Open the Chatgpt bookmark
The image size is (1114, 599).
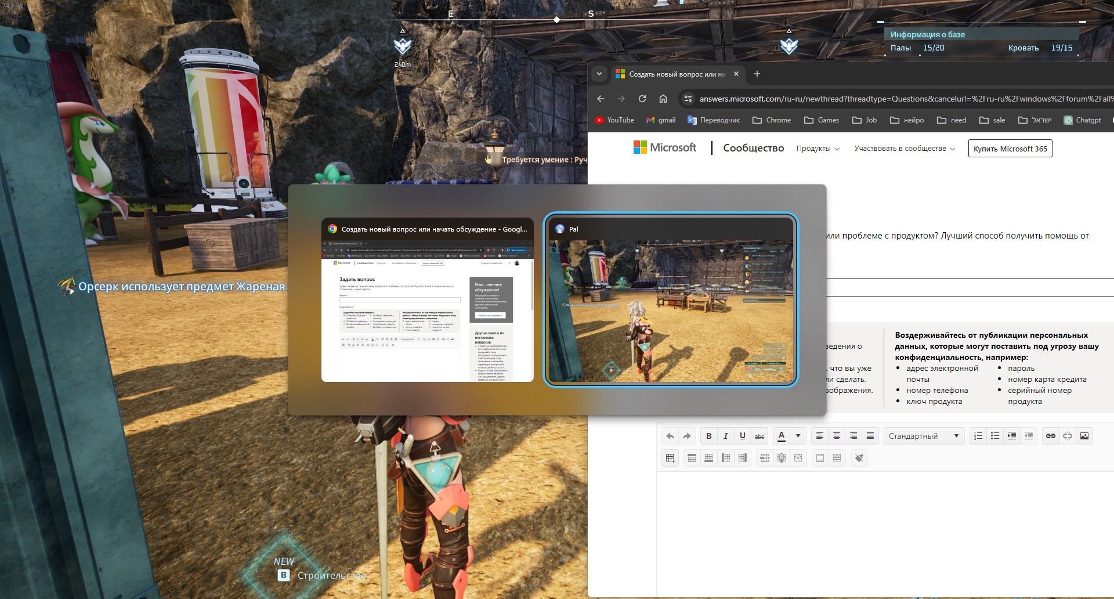[x=1082, y=120]
